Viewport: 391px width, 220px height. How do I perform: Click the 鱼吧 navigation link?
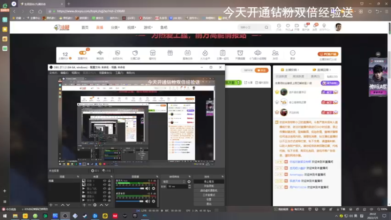click(x=164, y=27)
